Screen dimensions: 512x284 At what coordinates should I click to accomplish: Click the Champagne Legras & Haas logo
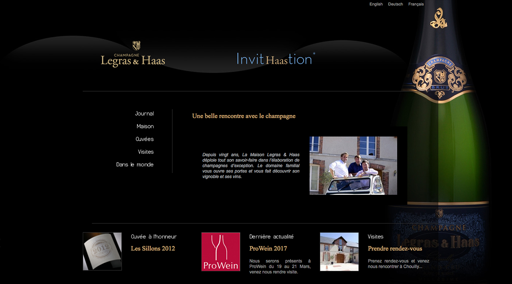133,54
